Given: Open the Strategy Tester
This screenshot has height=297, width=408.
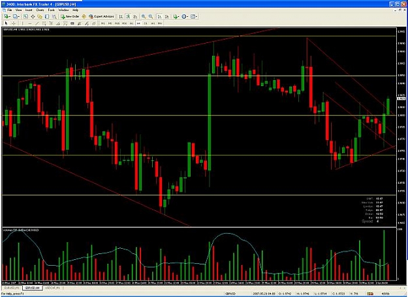Looking at the screenshot, I should click(x=54, y=16).
